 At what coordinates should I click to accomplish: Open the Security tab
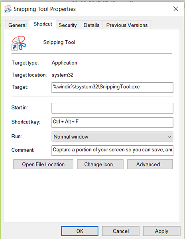click(67, 25)
